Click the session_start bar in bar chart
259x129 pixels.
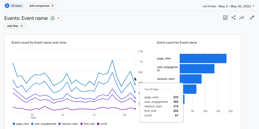point(191,79)
